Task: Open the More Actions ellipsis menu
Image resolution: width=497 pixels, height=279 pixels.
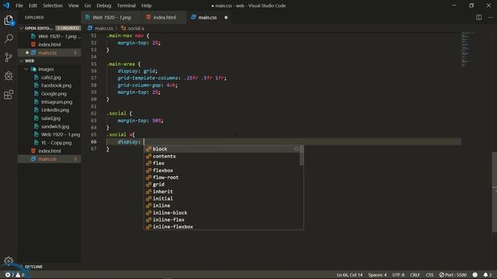Action: click(490, 17)
